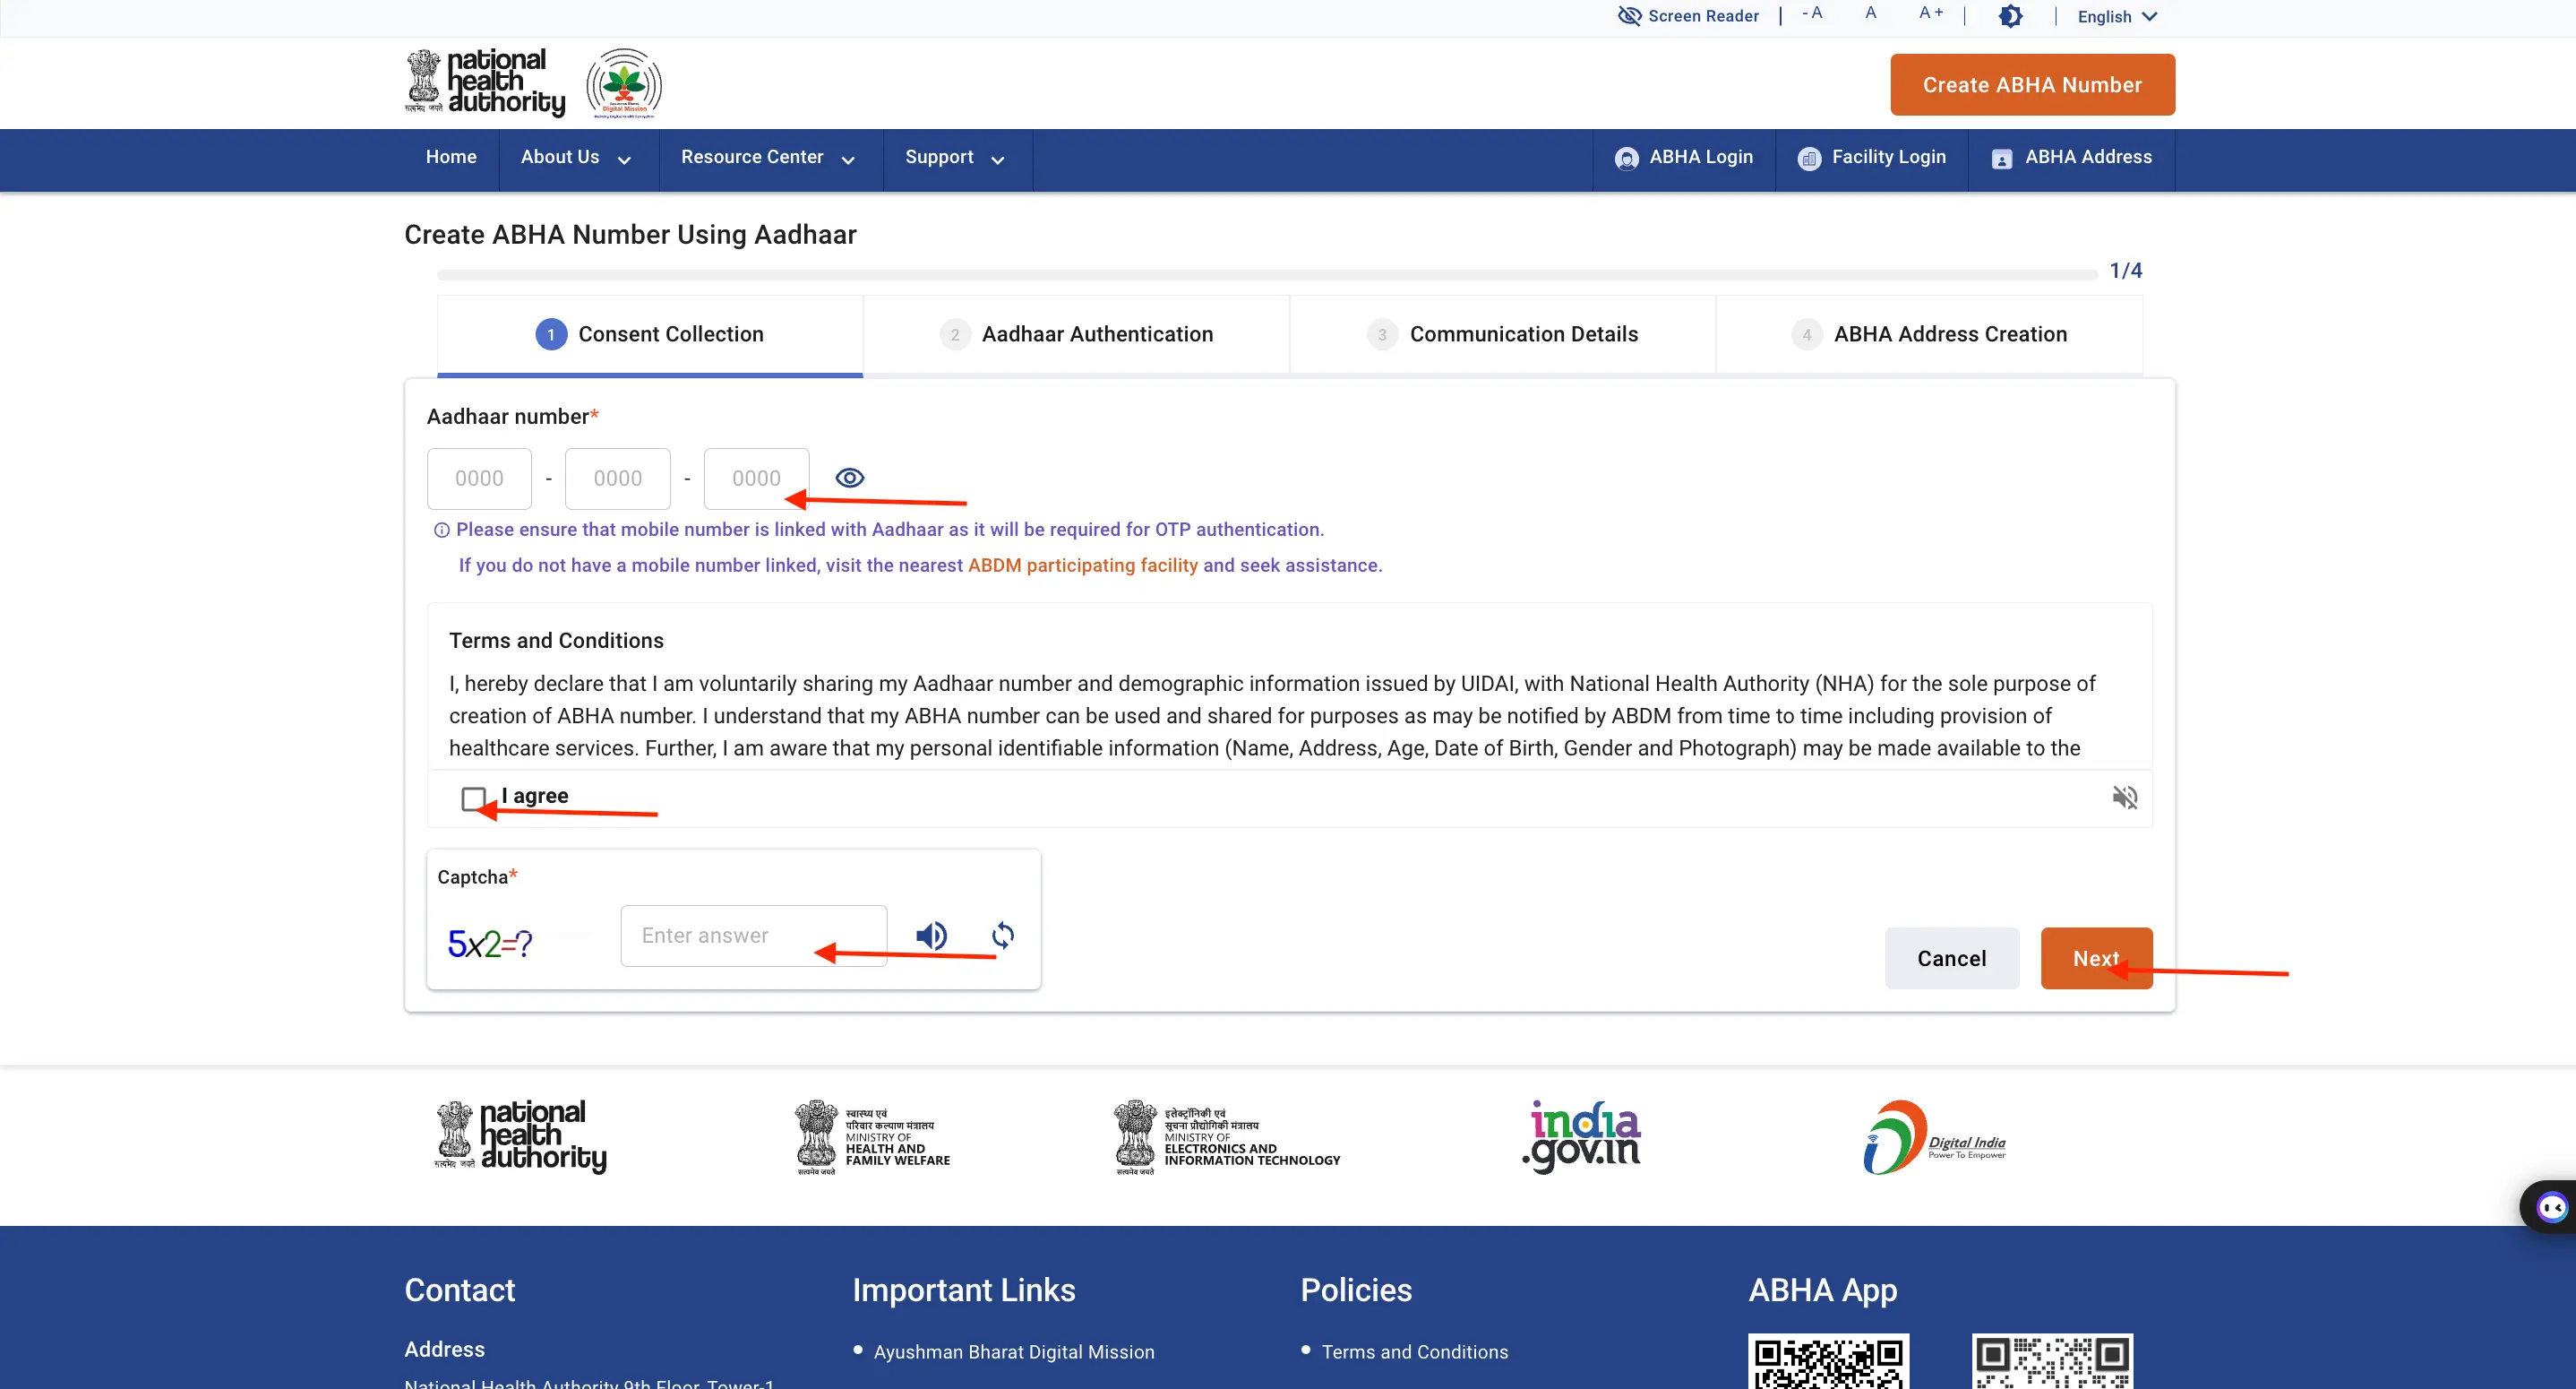The width and height of the screenshot is (2576, 1389).
Task: Click the Ayushman Bharat Digital Mission logo
Action: (x=624, y=83)
